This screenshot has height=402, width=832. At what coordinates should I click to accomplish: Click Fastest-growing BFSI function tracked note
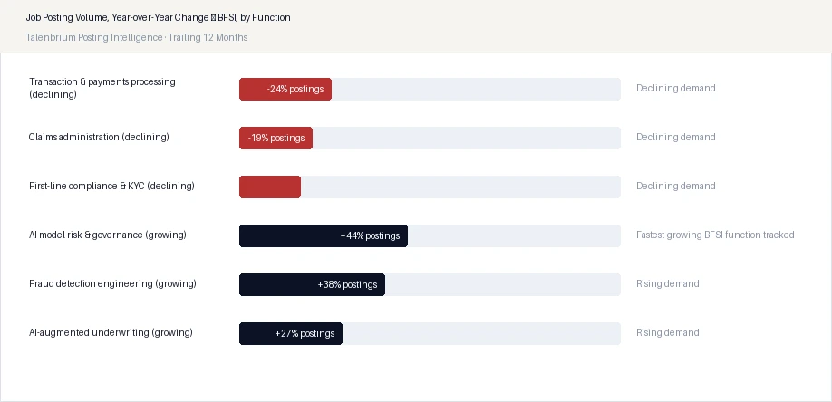pyautogui.click(x=715, y=234)
